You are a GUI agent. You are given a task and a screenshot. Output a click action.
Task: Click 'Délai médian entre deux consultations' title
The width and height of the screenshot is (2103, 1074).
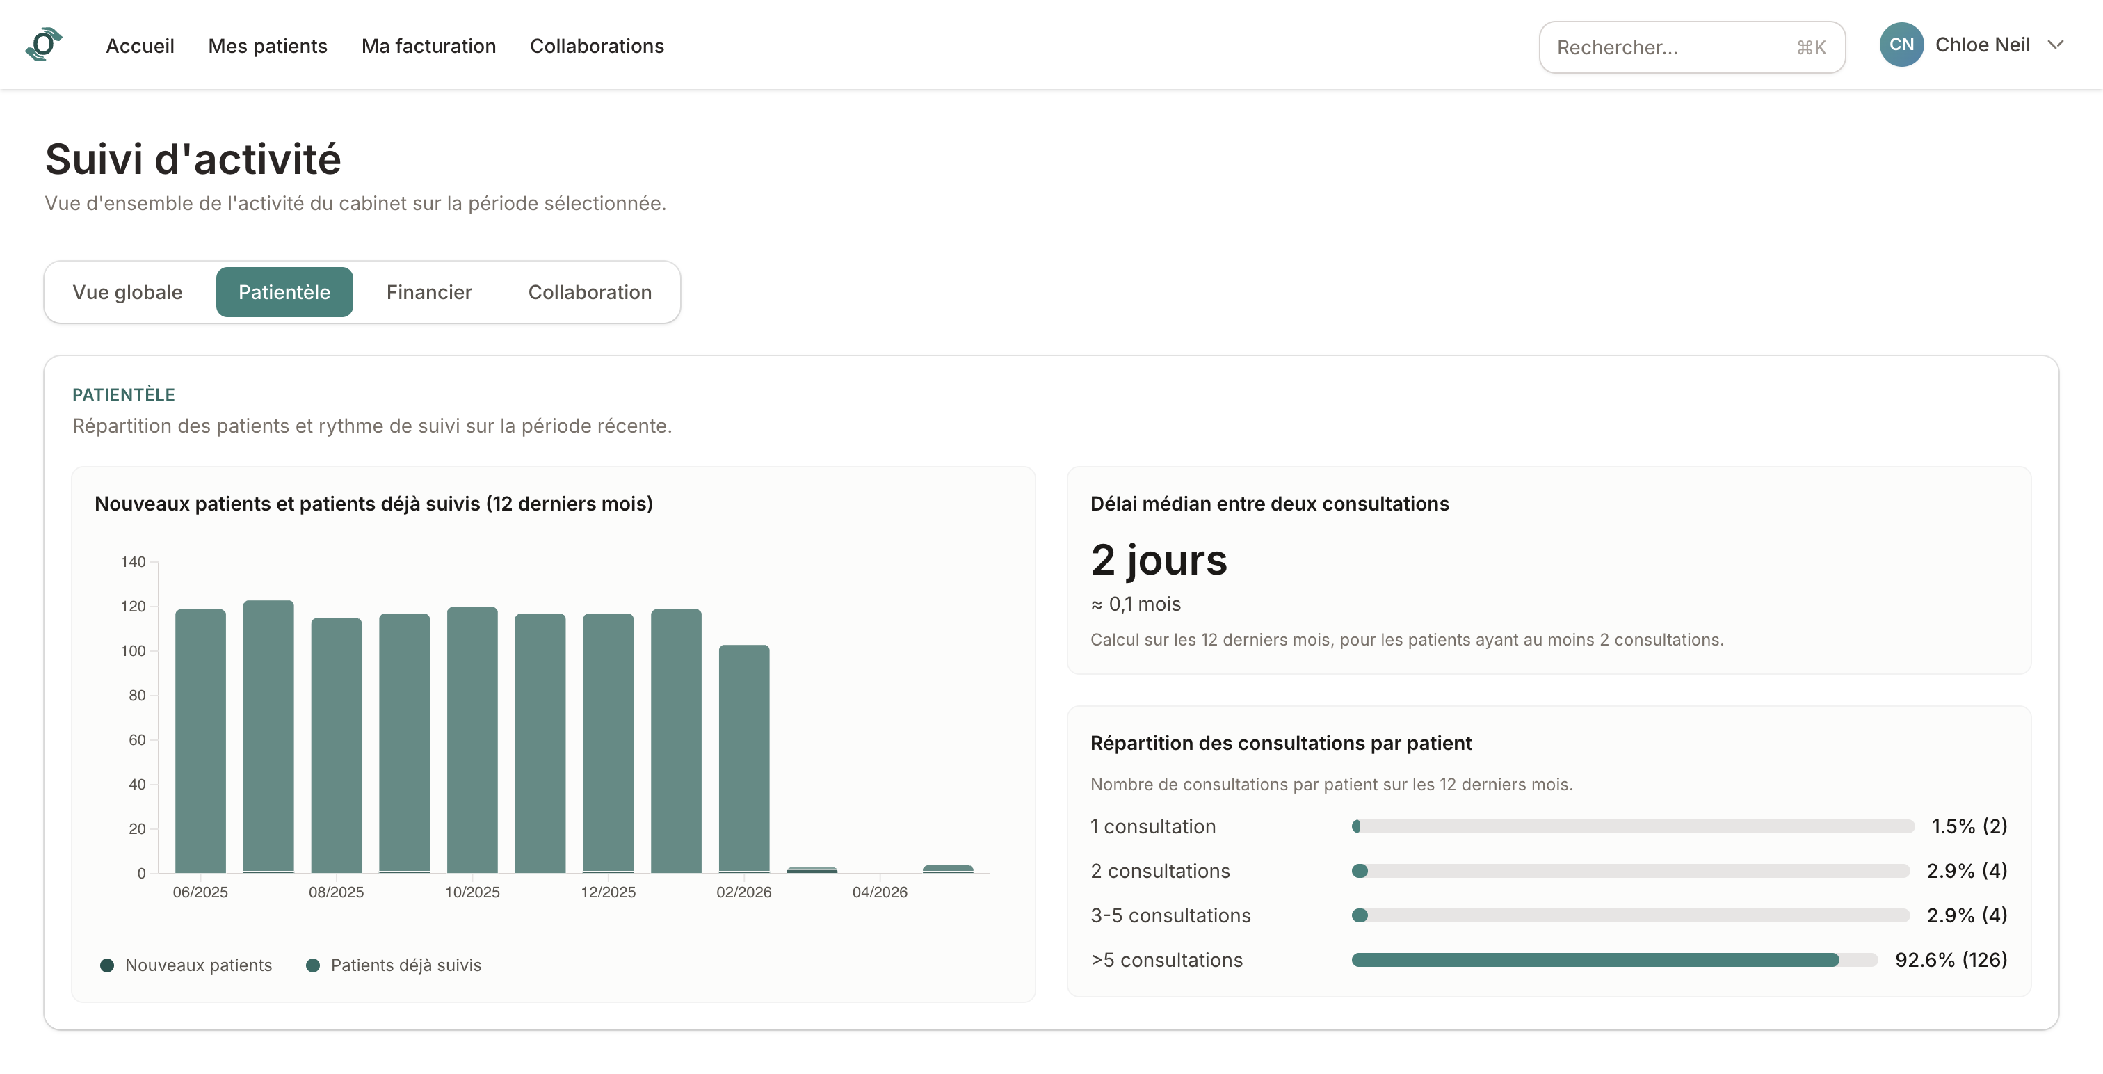(x=1269, y=504)
